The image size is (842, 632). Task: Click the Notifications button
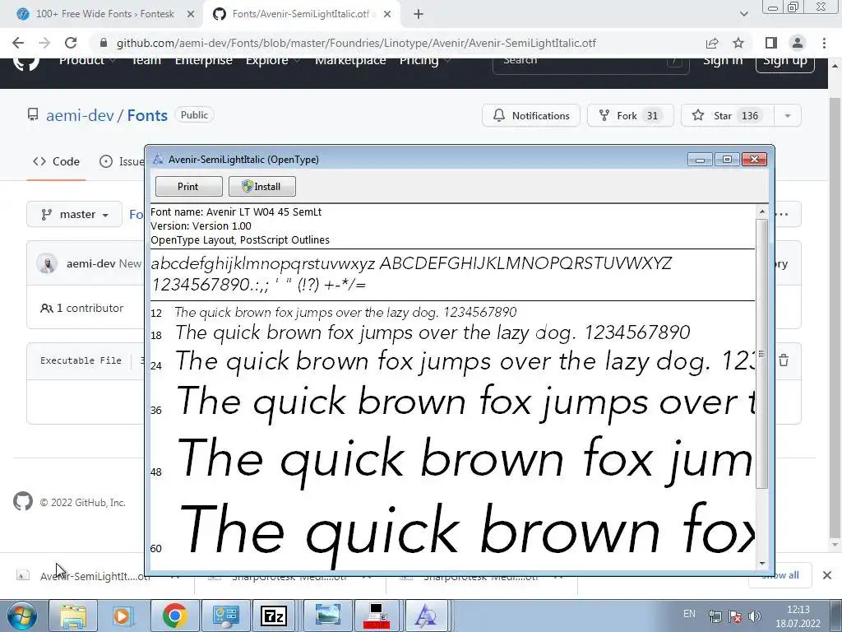pos(531,115)
